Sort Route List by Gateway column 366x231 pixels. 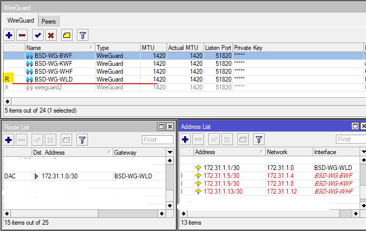[139, 153]
